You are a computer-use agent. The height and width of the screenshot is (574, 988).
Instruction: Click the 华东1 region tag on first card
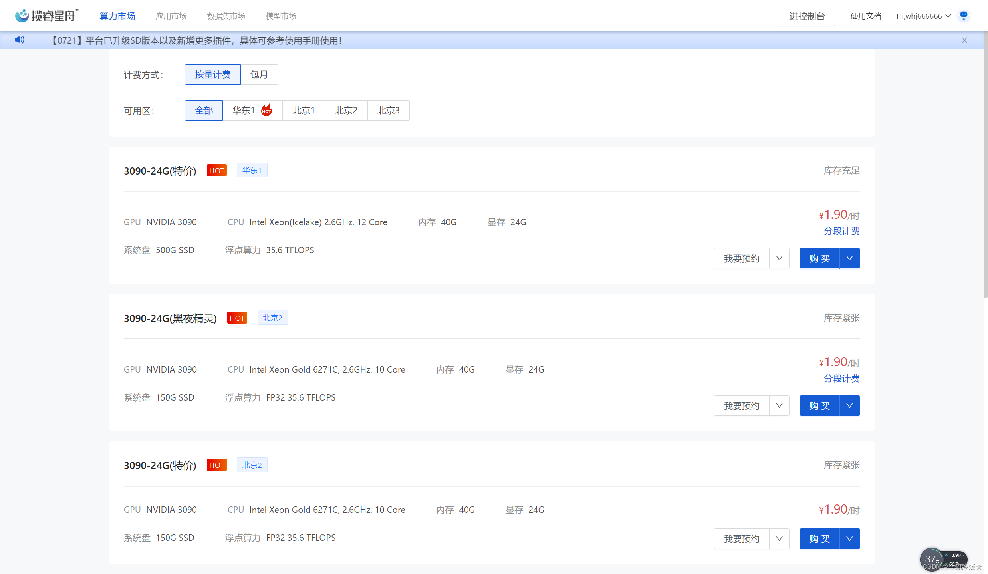pyautogui.click(x=252, y=171)
